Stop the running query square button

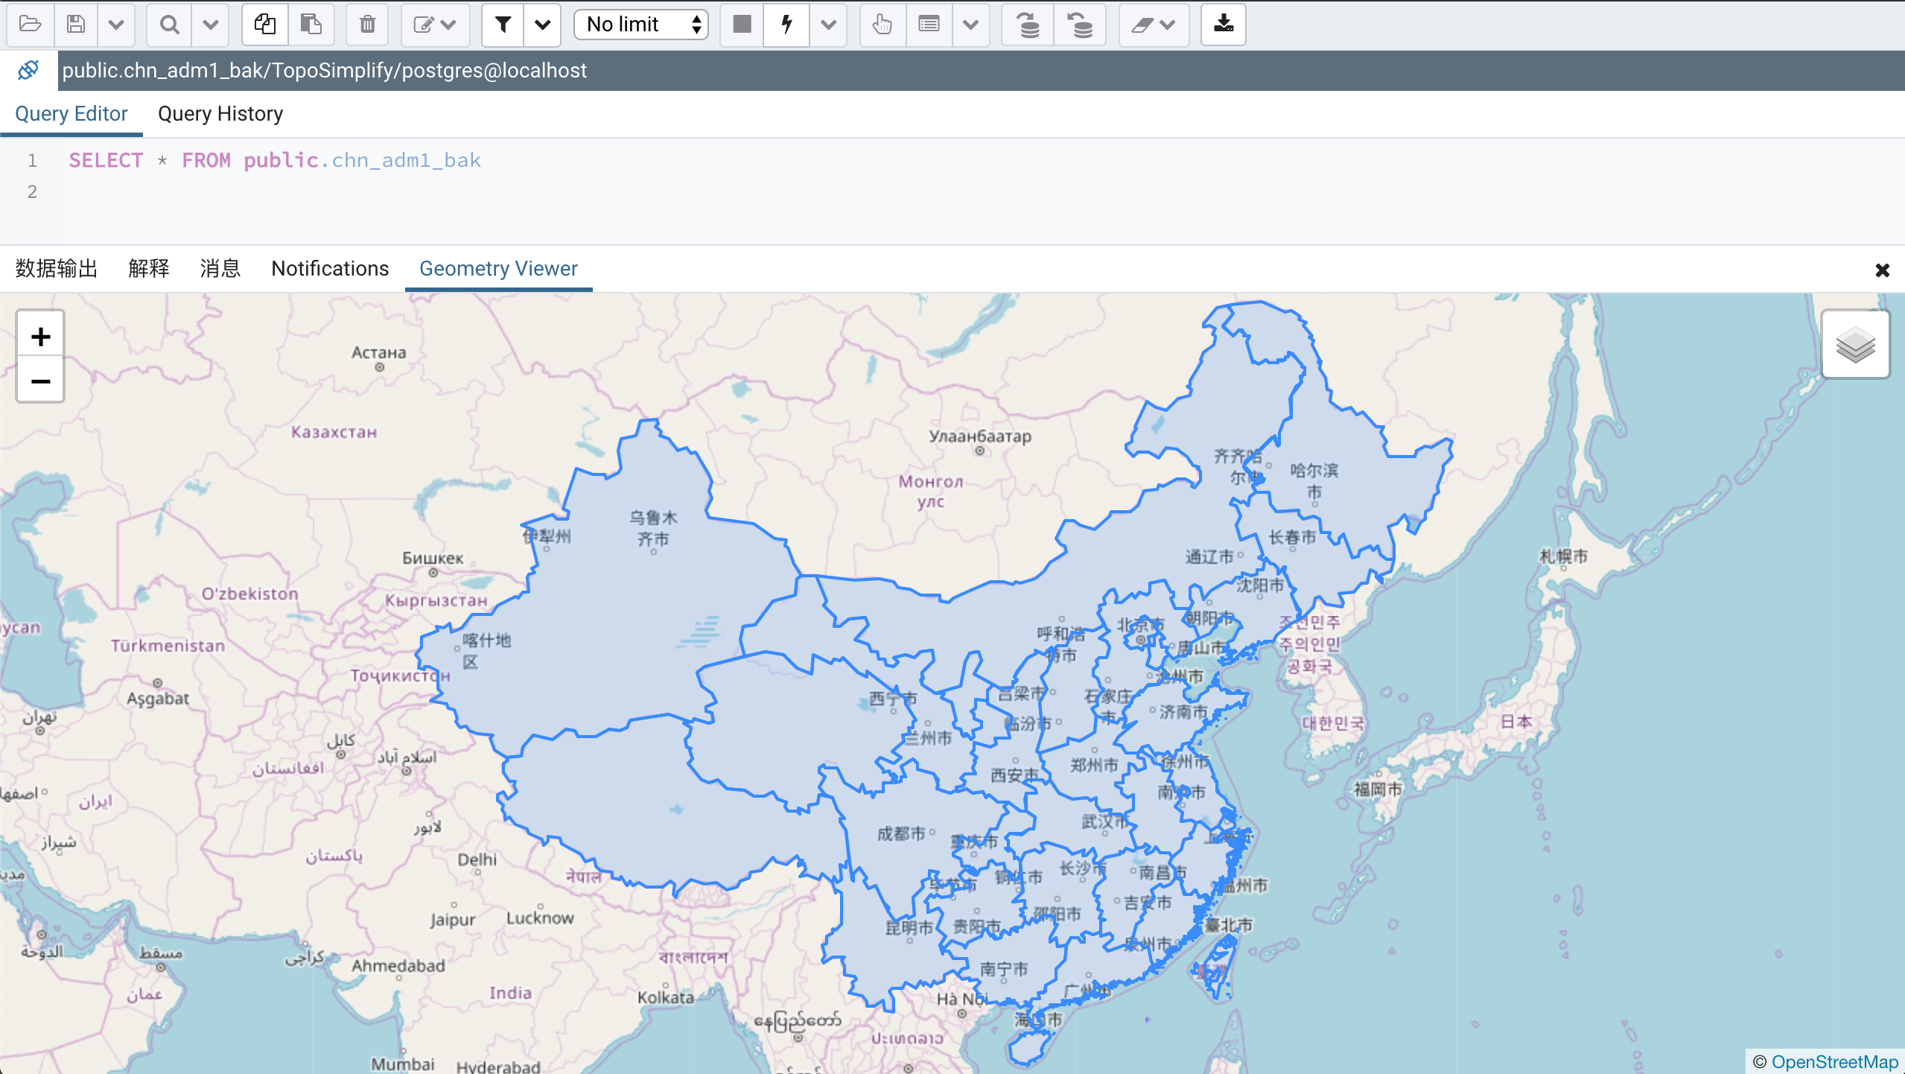[x=742, y=25]
